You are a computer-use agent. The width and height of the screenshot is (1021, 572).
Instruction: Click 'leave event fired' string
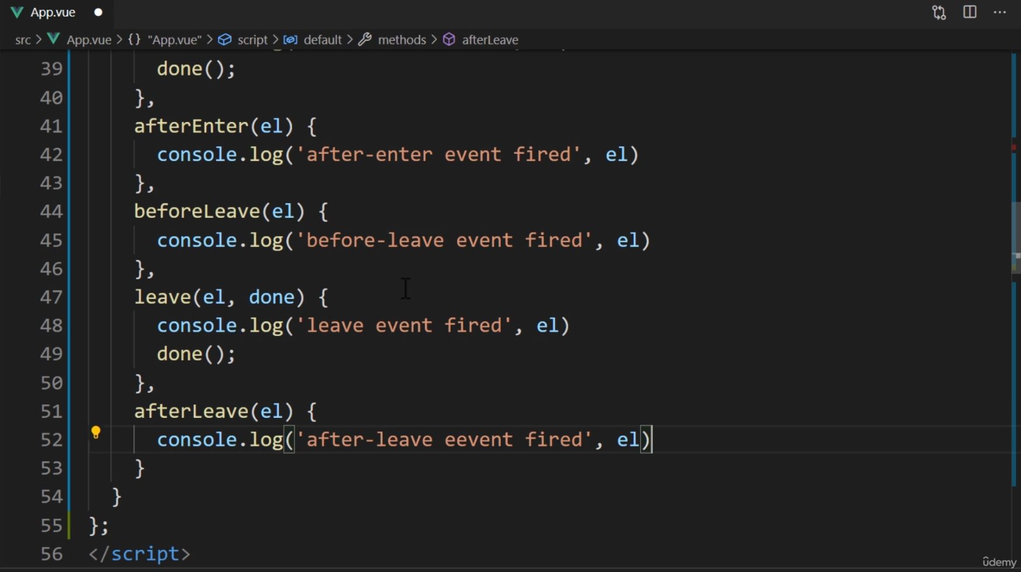pyautogui.click(x=404, y=325)
